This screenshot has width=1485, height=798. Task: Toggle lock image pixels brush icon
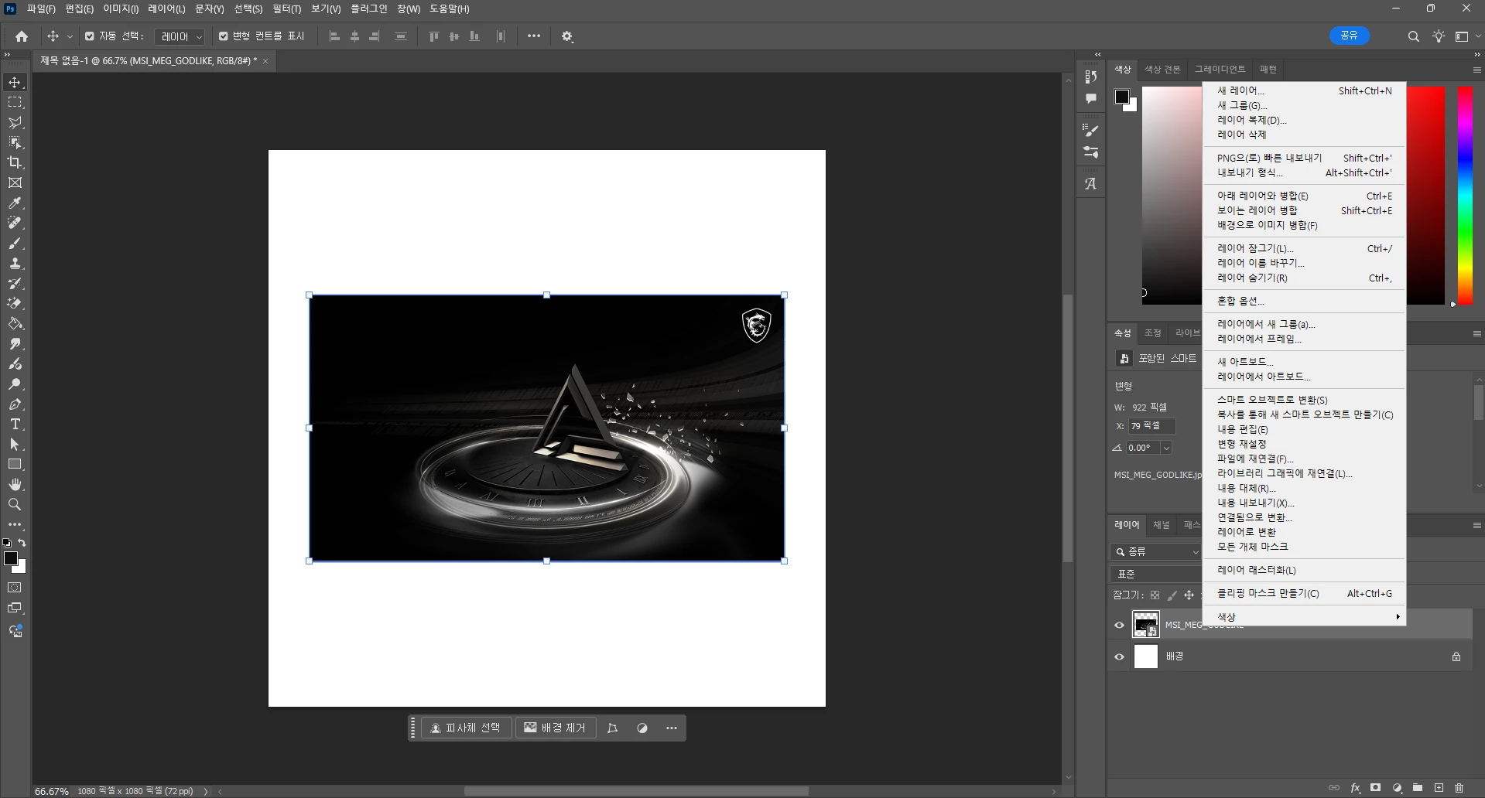[1172, 595]
